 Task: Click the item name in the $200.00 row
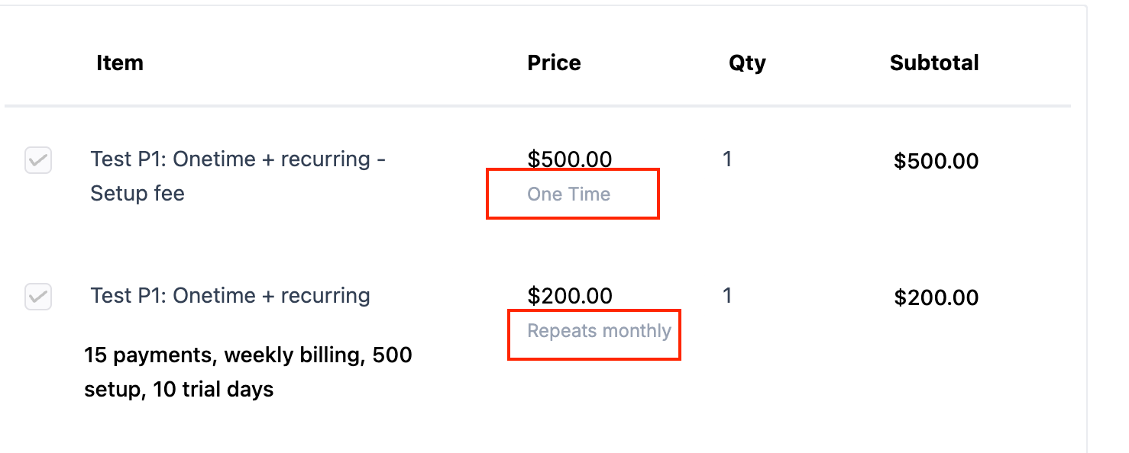230,296
